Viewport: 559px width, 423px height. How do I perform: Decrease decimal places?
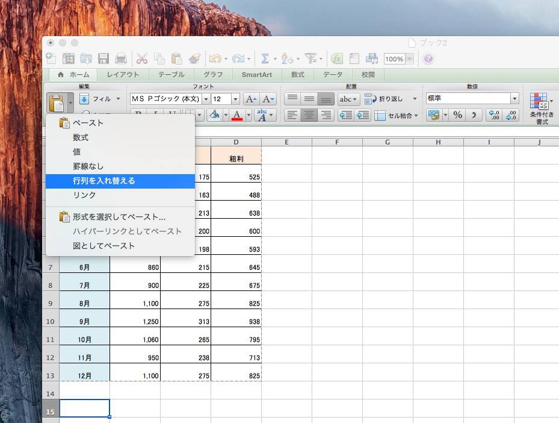click(510, 115)
